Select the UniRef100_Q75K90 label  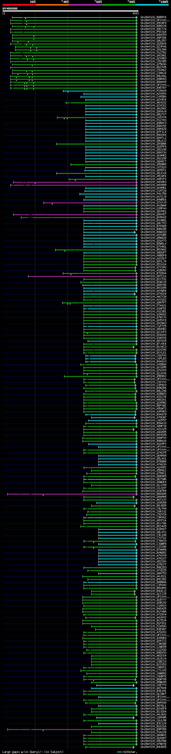153,64
